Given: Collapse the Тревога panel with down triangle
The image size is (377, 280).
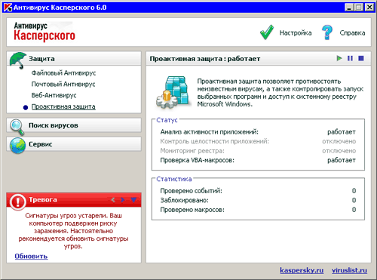Looking at the screenshot, I should coord(133,200).
